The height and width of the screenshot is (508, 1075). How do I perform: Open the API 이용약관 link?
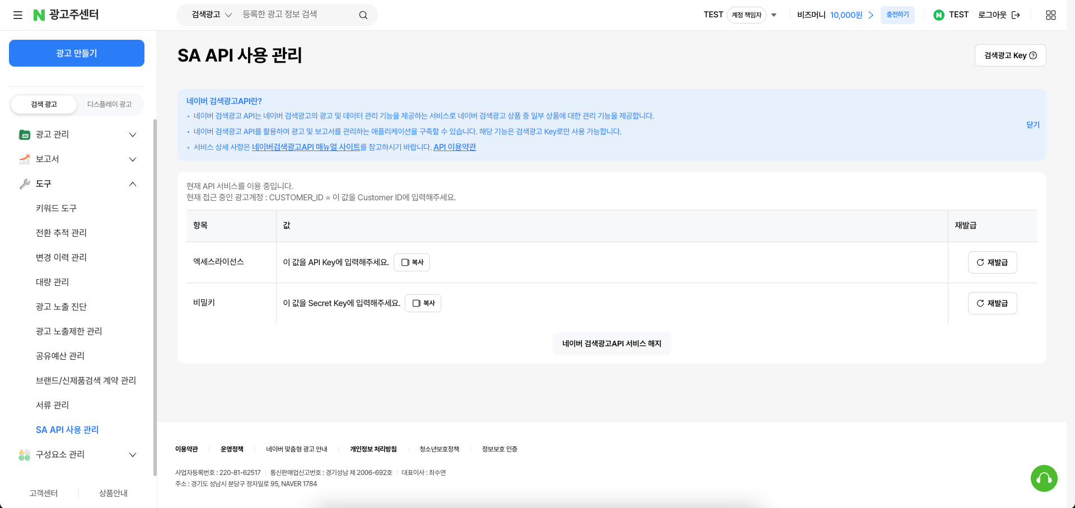click(x=455, y=147)
